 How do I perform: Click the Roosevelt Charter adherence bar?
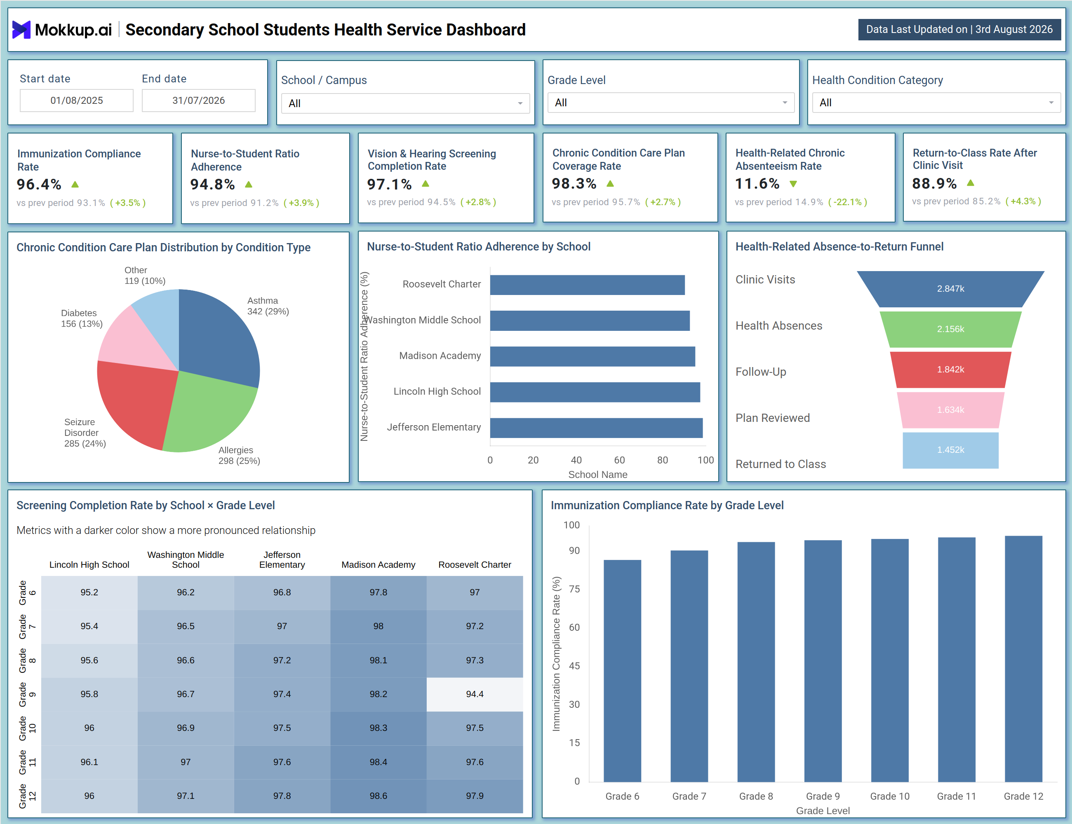tap(587, 285)
